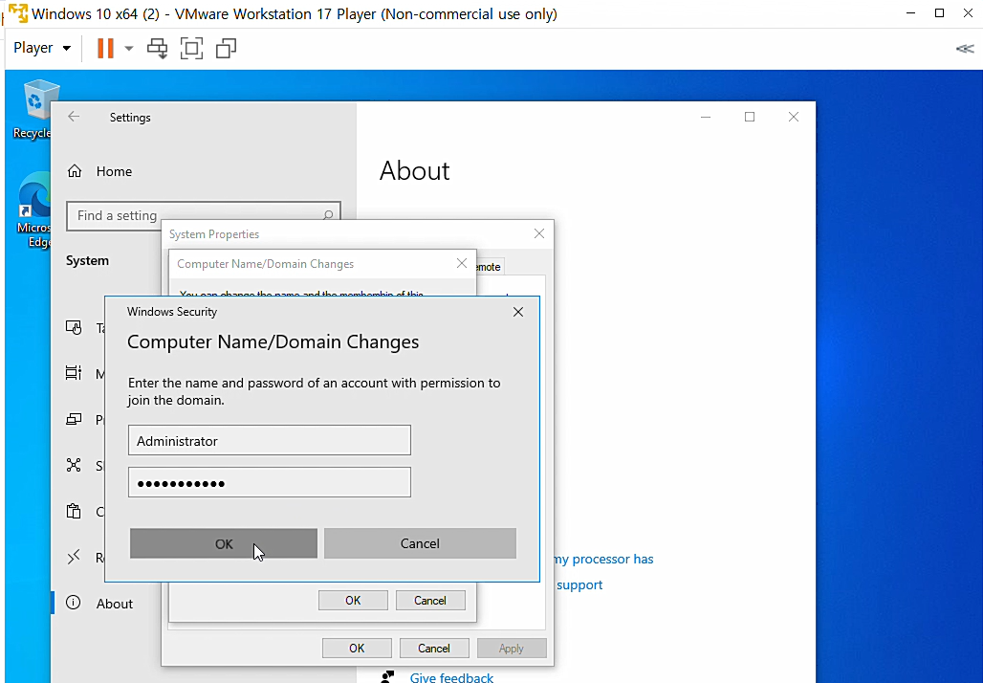Open the shared experiences sidebar icon

(74, 465)
